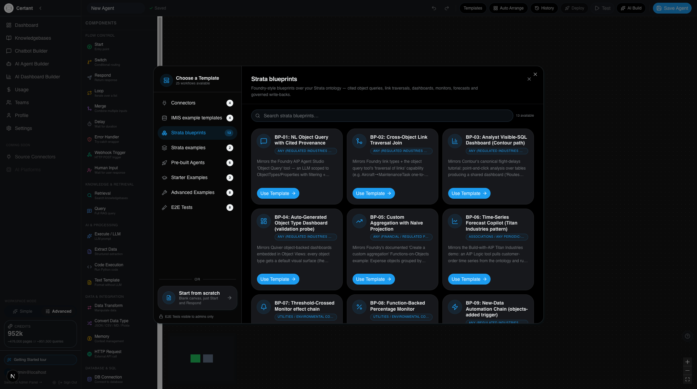Screen dimensions: 697x389
Task: Switch workspace mode to Simple
Action: pos(22,311)
